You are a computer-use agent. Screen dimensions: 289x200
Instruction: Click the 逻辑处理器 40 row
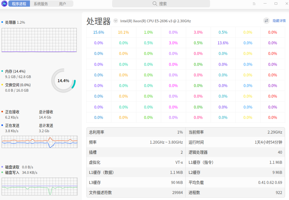point(235,152)
